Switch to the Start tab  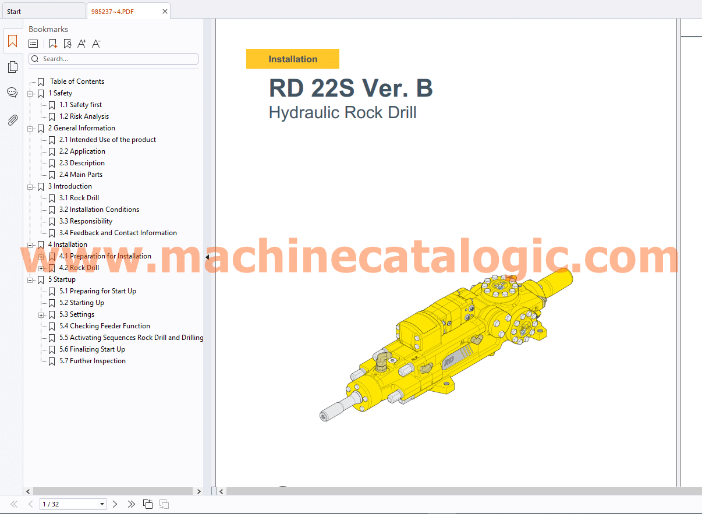tap(14, 11)
